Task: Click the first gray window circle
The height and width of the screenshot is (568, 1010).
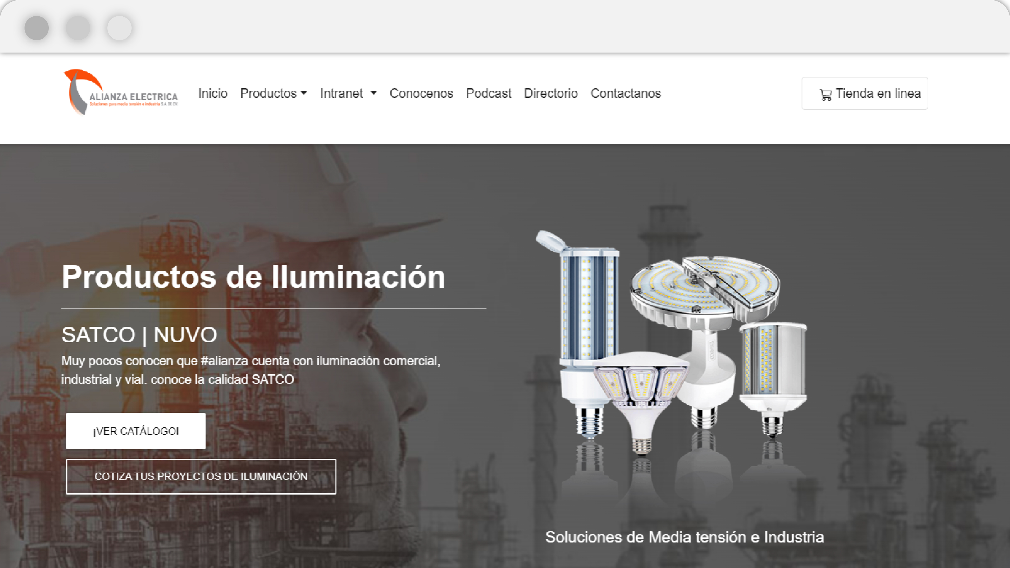Action: (36, 28)
